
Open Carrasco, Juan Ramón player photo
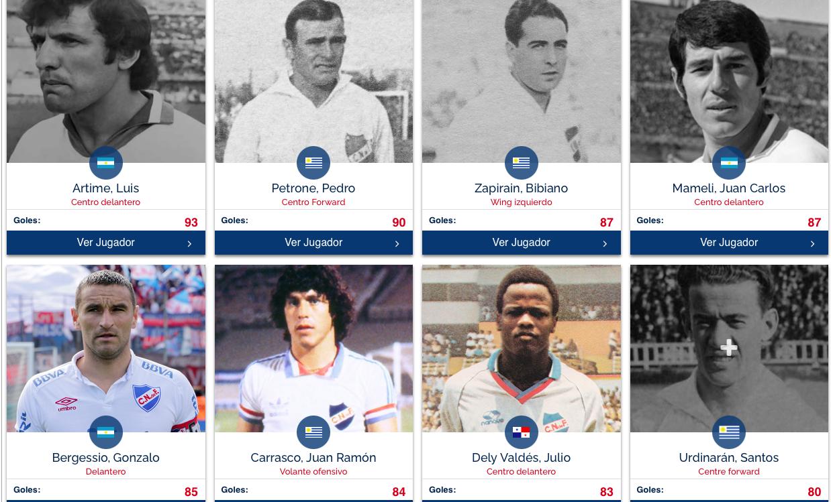pos(313,349)
